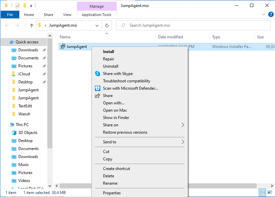Expand the Share on submenu
275x197 pixels.
[x=140, y=125]
